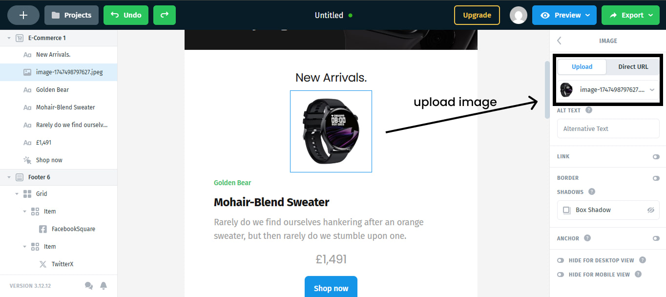Click the plus icon to add content

click(x=23, y=15)
